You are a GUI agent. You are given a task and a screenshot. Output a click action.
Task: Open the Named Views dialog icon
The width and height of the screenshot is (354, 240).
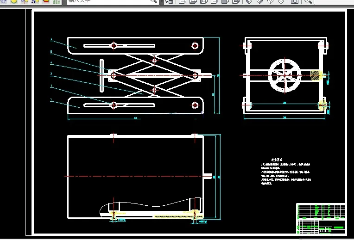[x=169, y=1]
